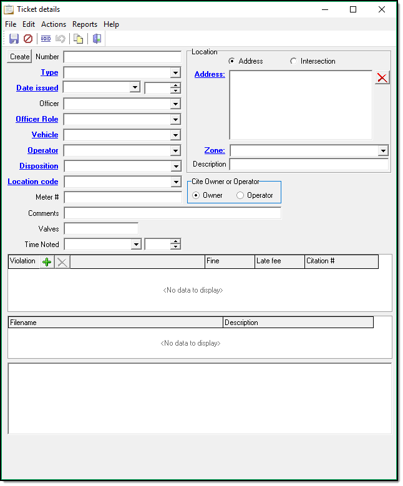Open the Zone dropdown list
Image resolution: width=403 pixels, height=486 pixels.
coord(382,150)
